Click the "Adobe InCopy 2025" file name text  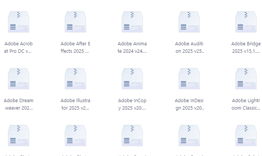coord(132,104)
